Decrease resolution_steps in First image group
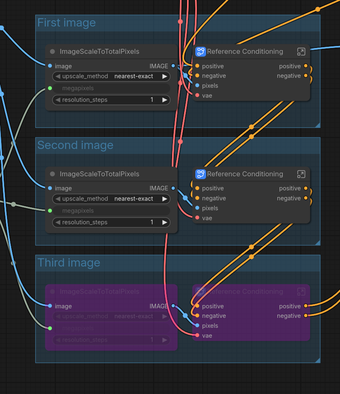 58,100
